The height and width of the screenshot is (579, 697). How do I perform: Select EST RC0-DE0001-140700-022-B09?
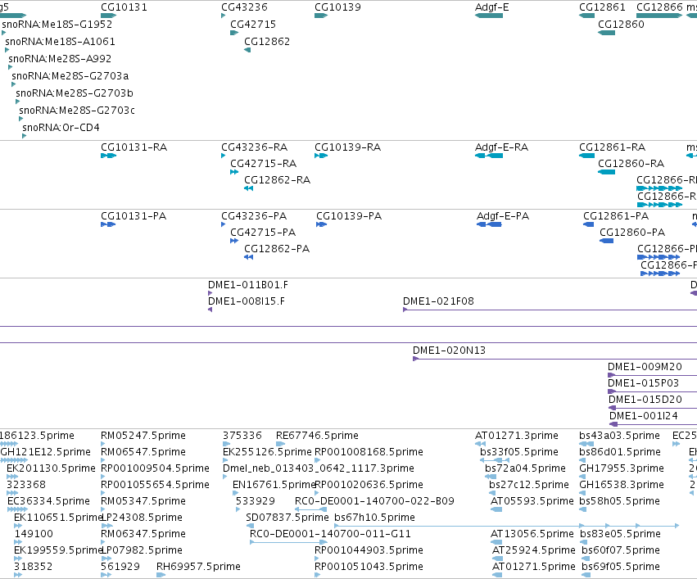(x=374, y=501)
